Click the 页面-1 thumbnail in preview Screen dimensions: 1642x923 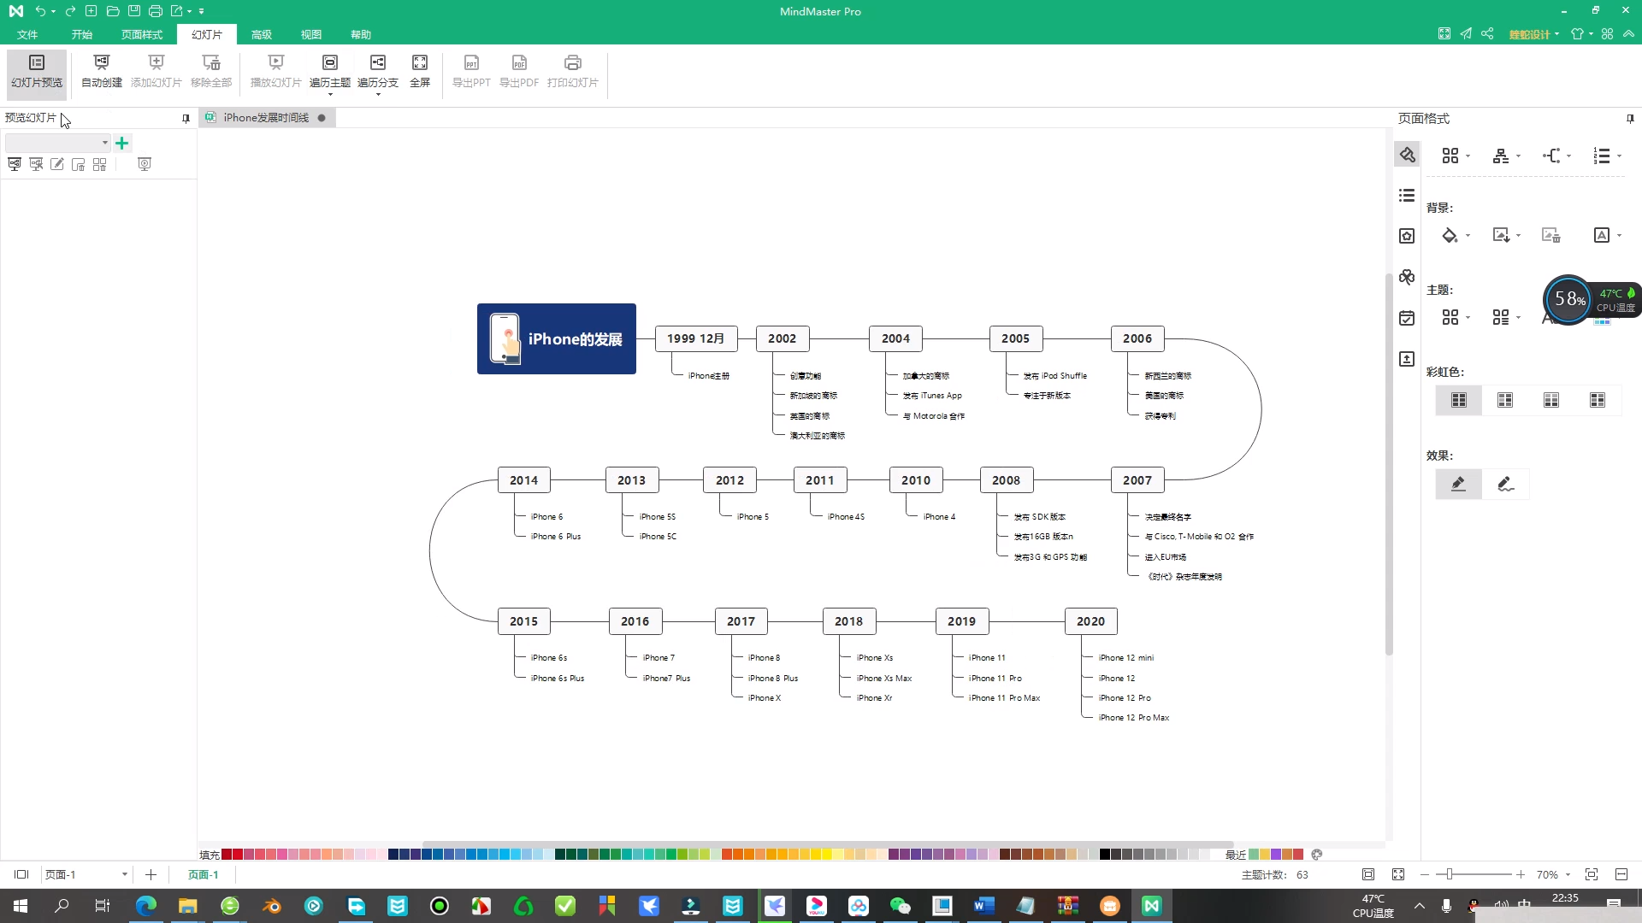coord(203,873)
